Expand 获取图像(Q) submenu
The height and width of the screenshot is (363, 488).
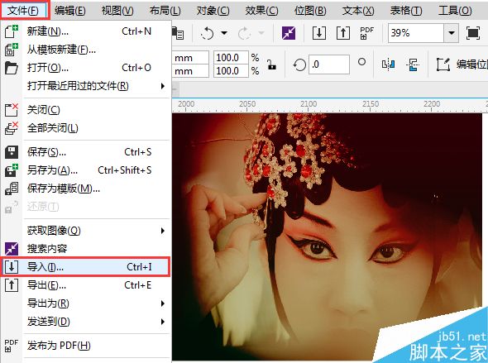click(86, 231)
